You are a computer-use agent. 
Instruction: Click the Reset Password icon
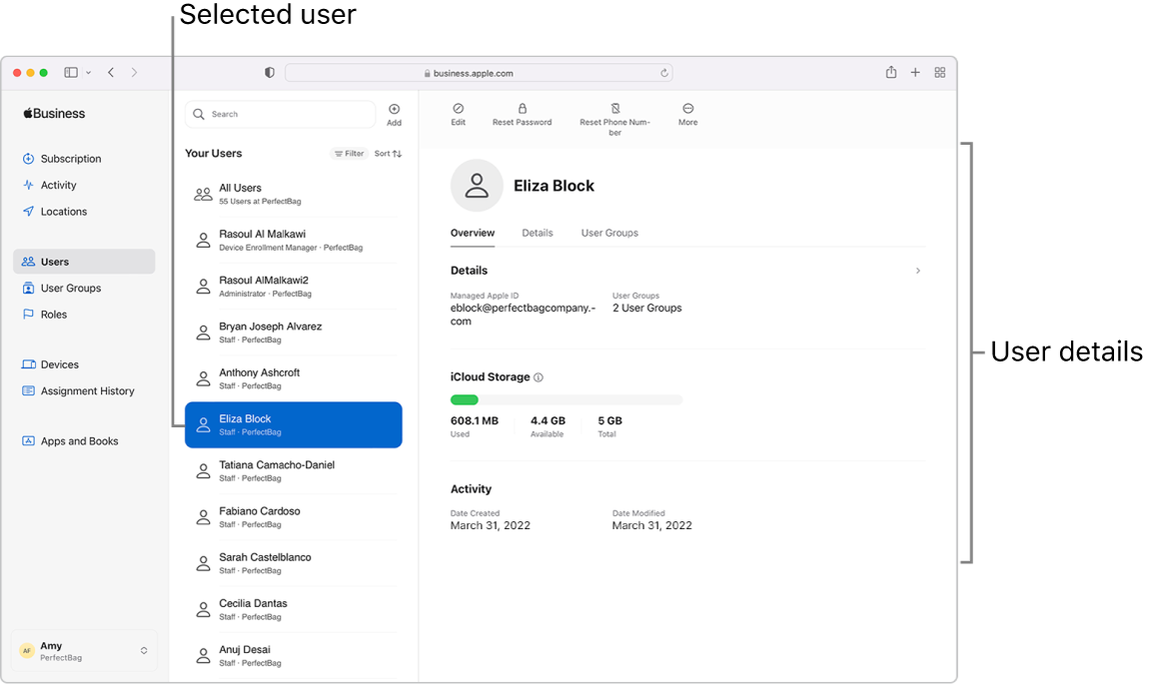click(523, 113)
